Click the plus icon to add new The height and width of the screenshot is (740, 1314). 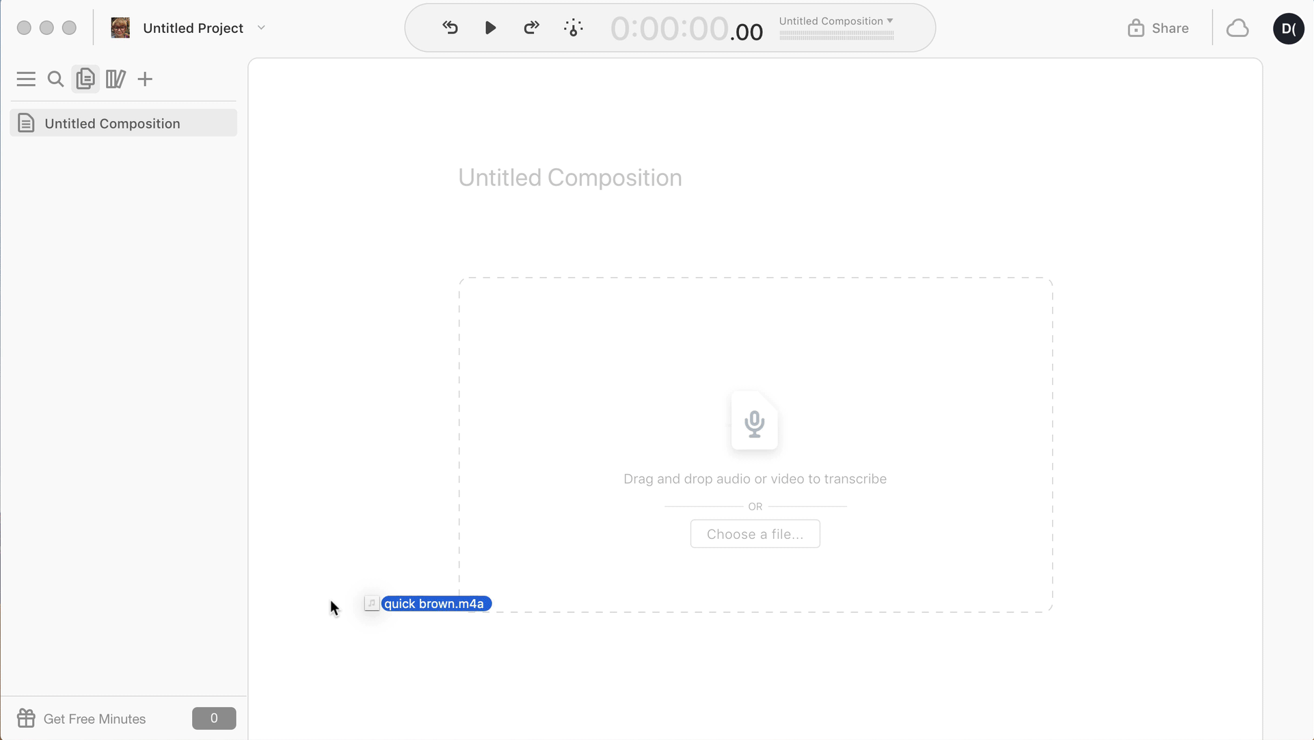[x=145, y=79]
